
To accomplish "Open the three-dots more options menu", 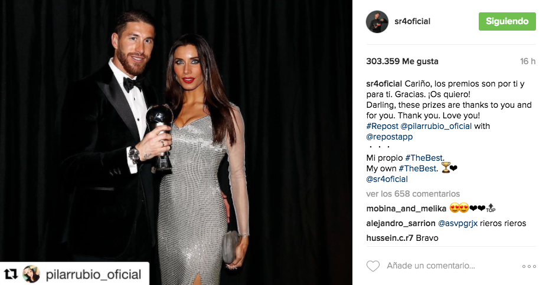I will click(x=529, y=266).
